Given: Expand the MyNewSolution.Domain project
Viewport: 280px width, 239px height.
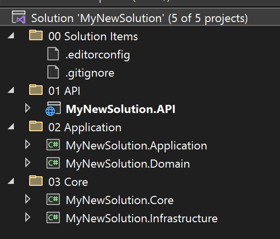Looking at the screenshot, I should pyautogui.click(x=28, y=162).
